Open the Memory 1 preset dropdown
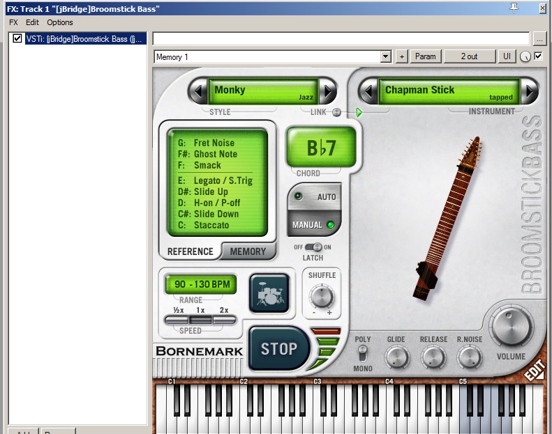Screen dimensions: 552x434 pyautogui.click(x=385, y=56)
